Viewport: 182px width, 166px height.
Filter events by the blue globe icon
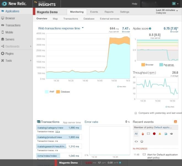click(x=166, y=134)
